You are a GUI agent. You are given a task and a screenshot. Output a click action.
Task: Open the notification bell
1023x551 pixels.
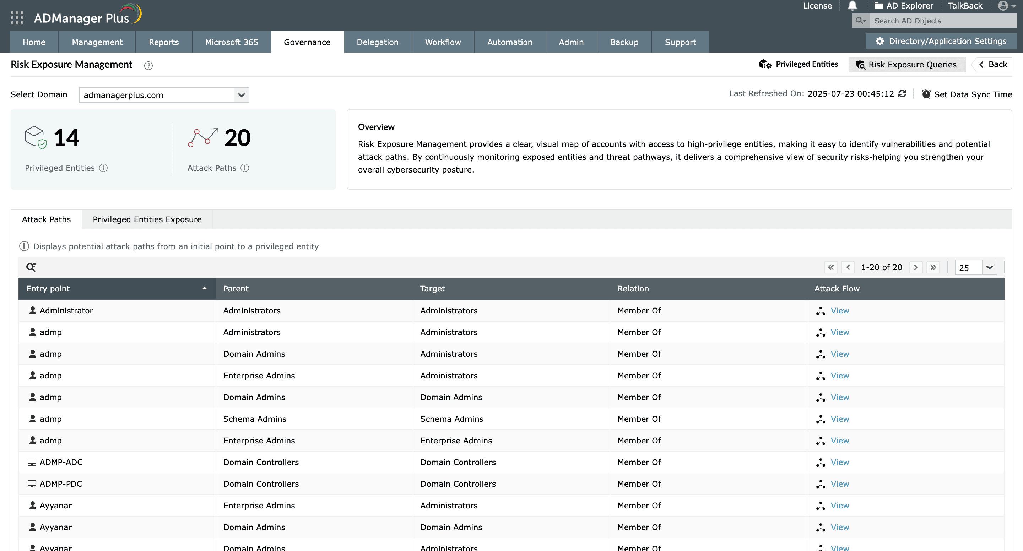click(x=852, y=6)
